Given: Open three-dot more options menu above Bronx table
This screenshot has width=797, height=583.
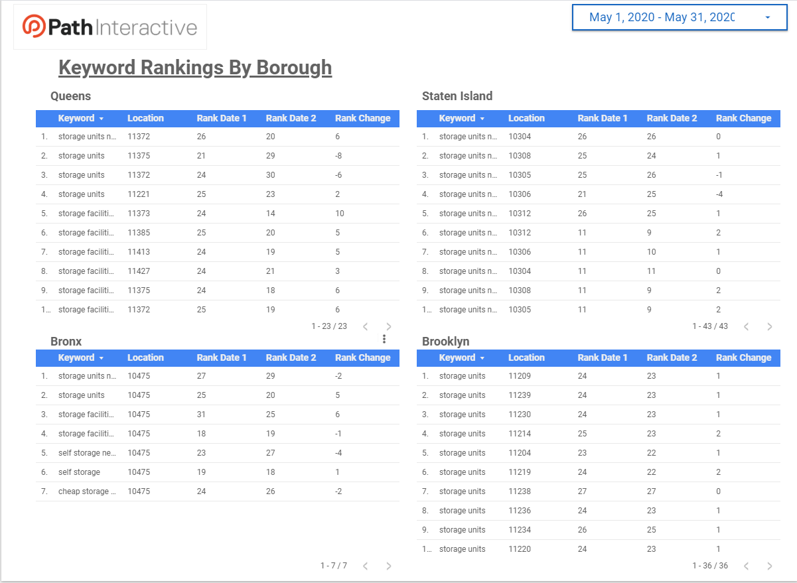Looking at the screenshot, I should (x=384, y=339).
